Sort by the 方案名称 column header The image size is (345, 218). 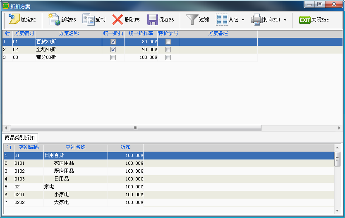pyautogui.click(x=69, y=33)
